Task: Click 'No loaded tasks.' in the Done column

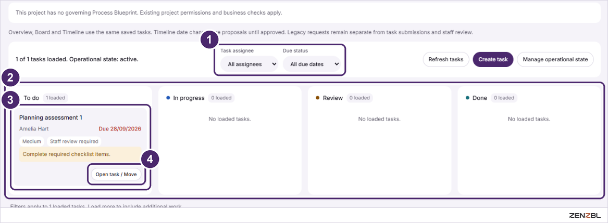Action: click(x=529, y=119)
